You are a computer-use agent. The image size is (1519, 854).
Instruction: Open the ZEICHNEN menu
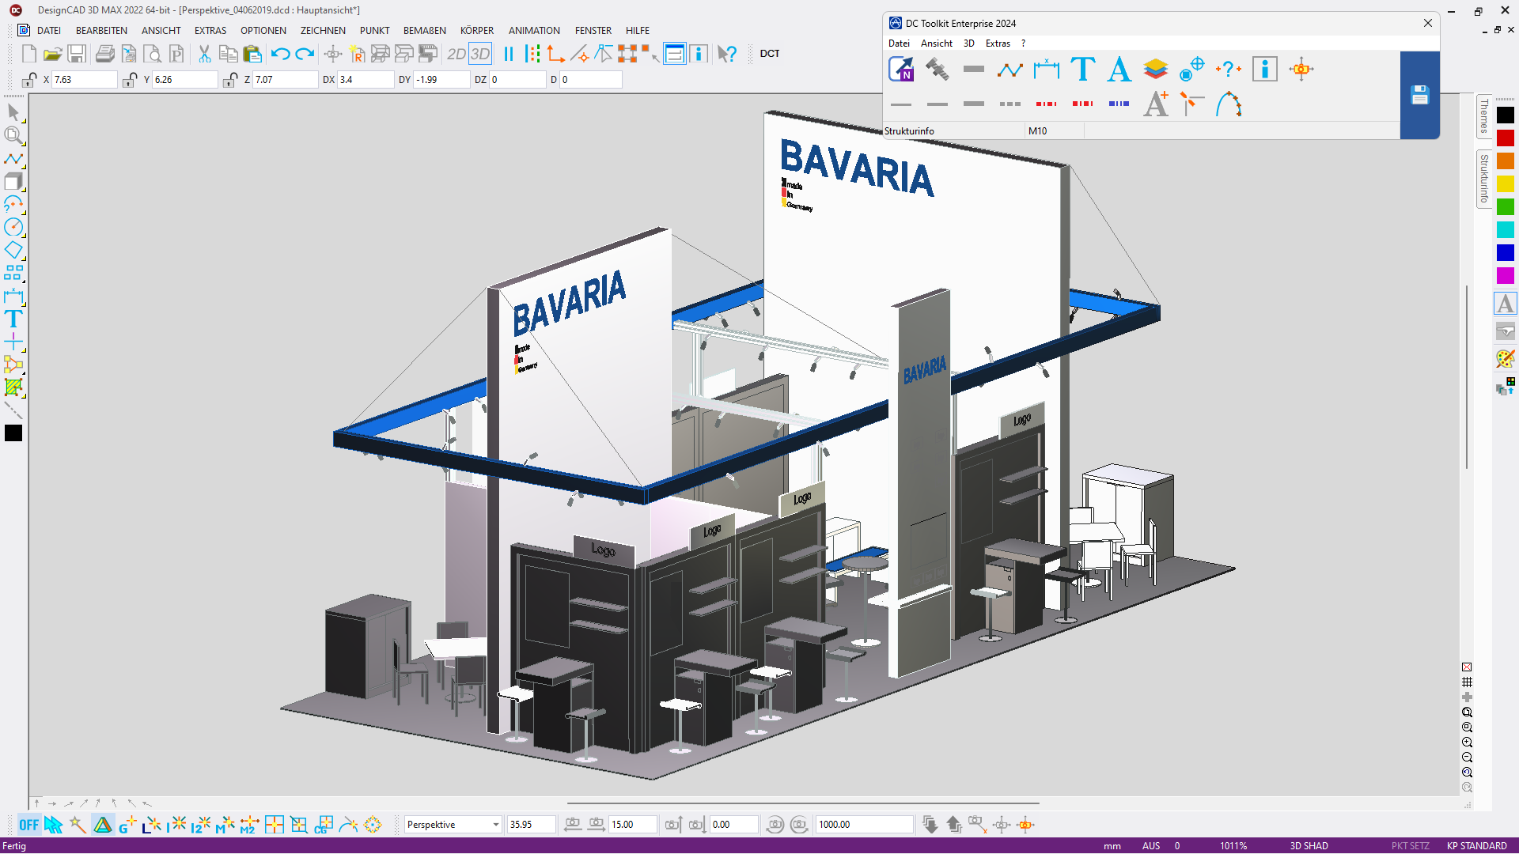[x=323, y=31]
